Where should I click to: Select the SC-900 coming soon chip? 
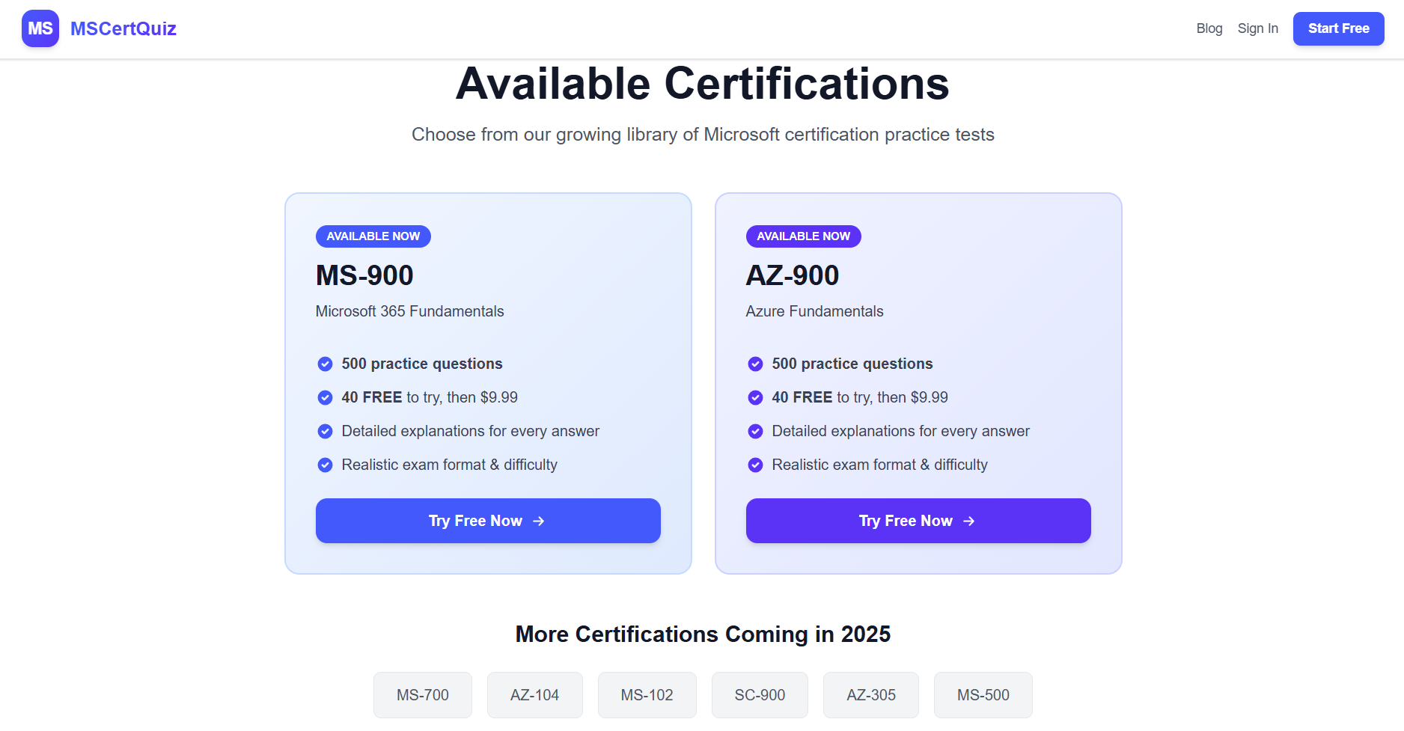coord(760,695)
